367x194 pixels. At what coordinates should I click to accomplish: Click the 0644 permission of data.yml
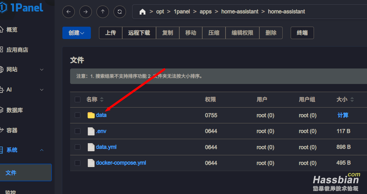click(x=211, y=147)
